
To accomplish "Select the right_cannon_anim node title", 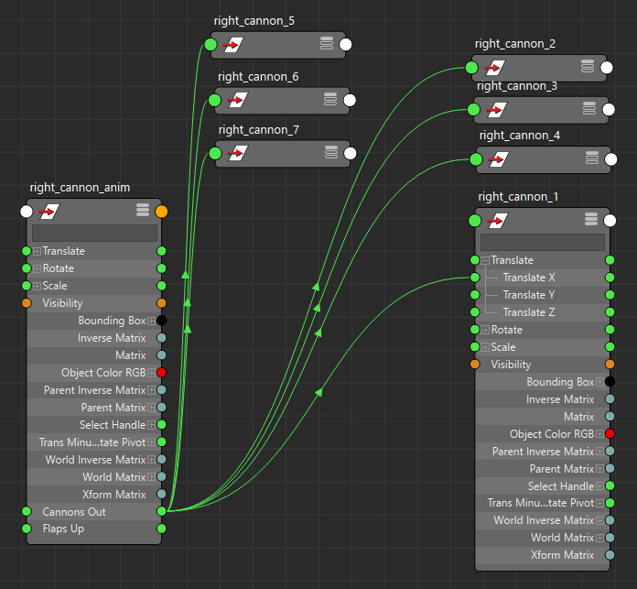I will pos(80,187).
